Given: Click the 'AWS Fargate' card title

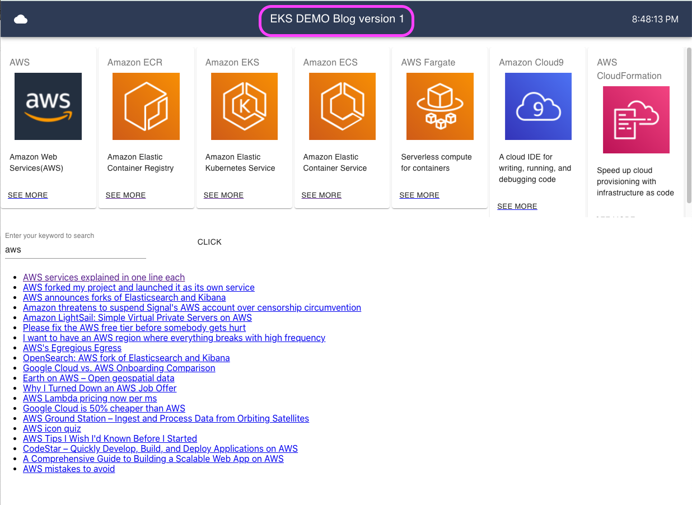Looking at the screenshot, I should 428,62.
